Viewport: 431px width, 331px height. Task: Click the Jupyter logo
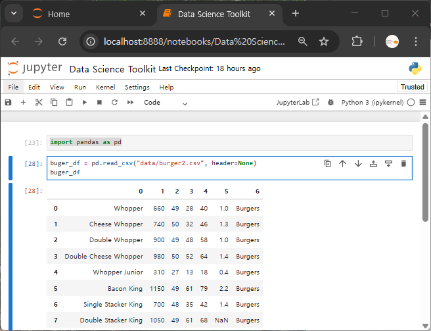[35, 68]
